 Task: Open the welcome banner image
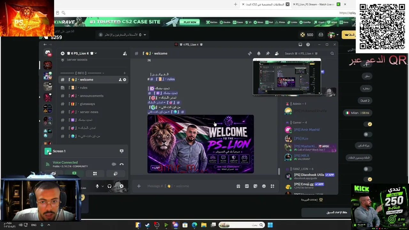tap(201, 144)
